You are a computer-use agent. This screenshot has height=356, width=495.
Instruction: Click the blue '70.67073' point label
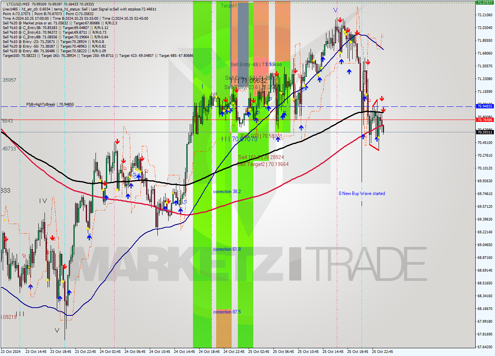pos(244,139)
